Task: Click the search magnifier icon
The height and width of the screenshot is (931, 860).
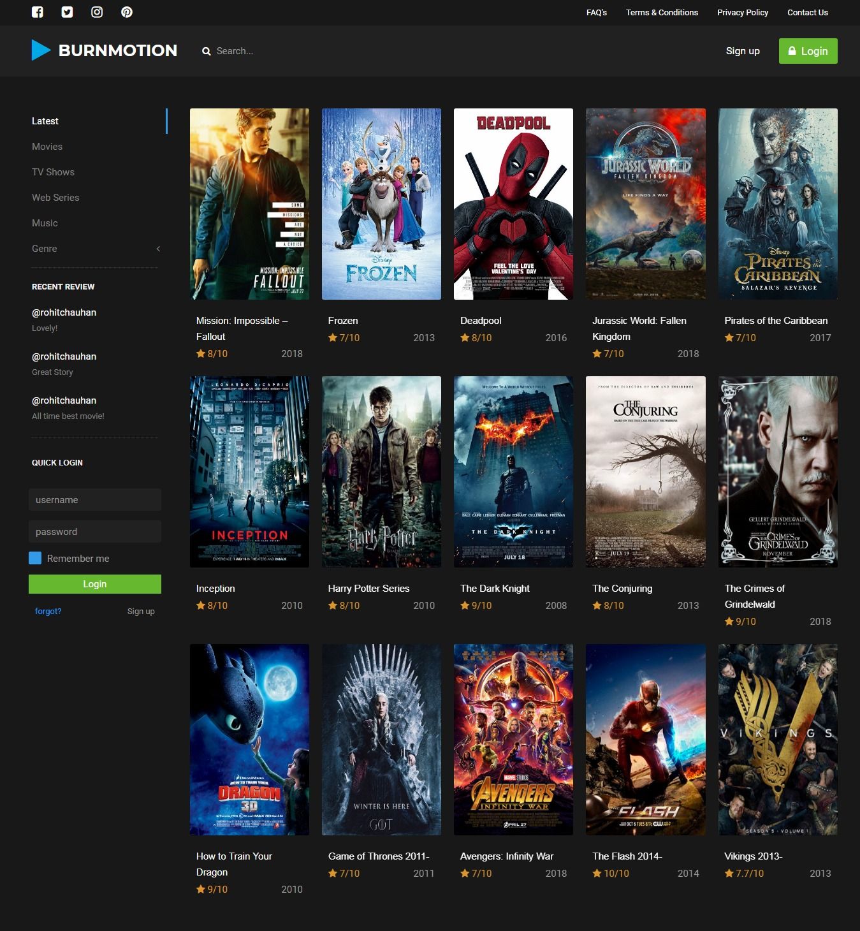Action: 207,52
